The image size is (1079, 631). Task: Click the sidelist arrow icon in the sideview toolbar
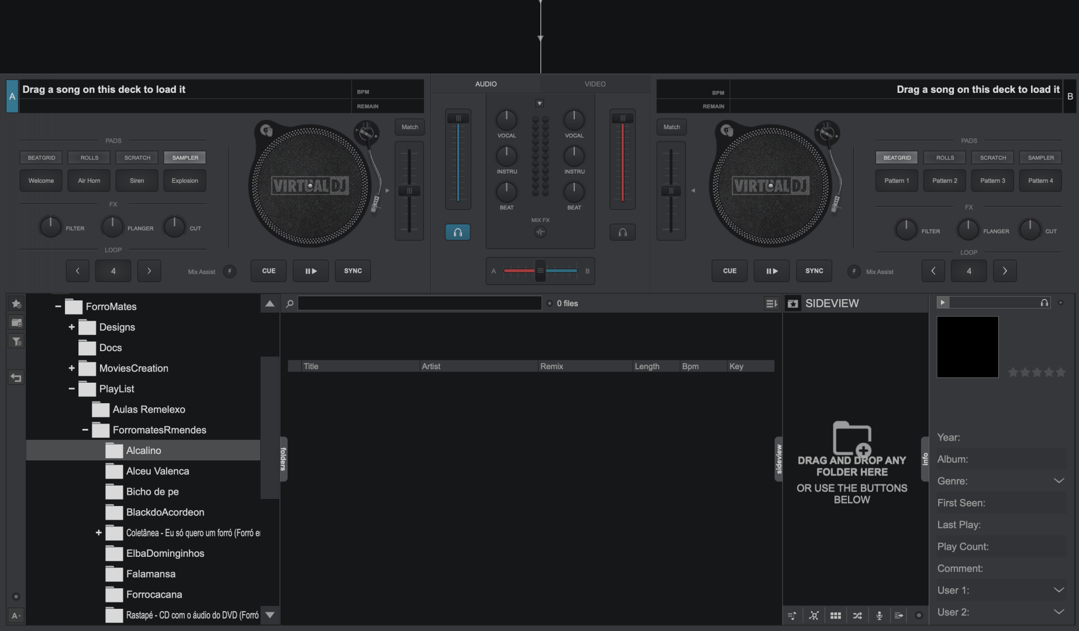899,615
